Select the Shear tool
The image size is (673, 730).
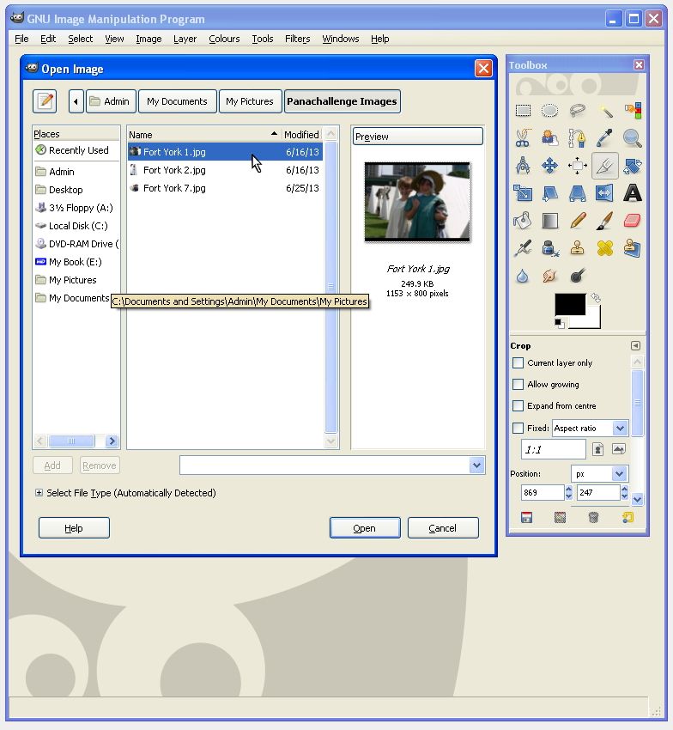pos(549,193)
